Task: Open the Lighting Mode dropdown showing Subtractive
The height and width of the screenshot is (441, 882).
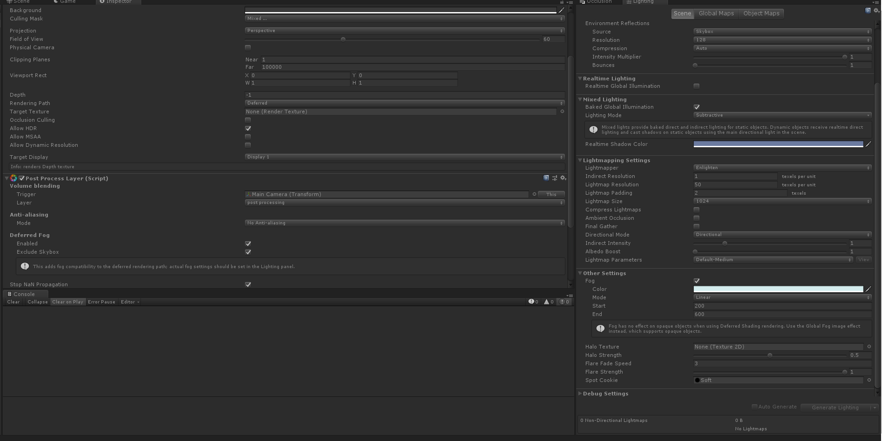Action: point(781,115)
